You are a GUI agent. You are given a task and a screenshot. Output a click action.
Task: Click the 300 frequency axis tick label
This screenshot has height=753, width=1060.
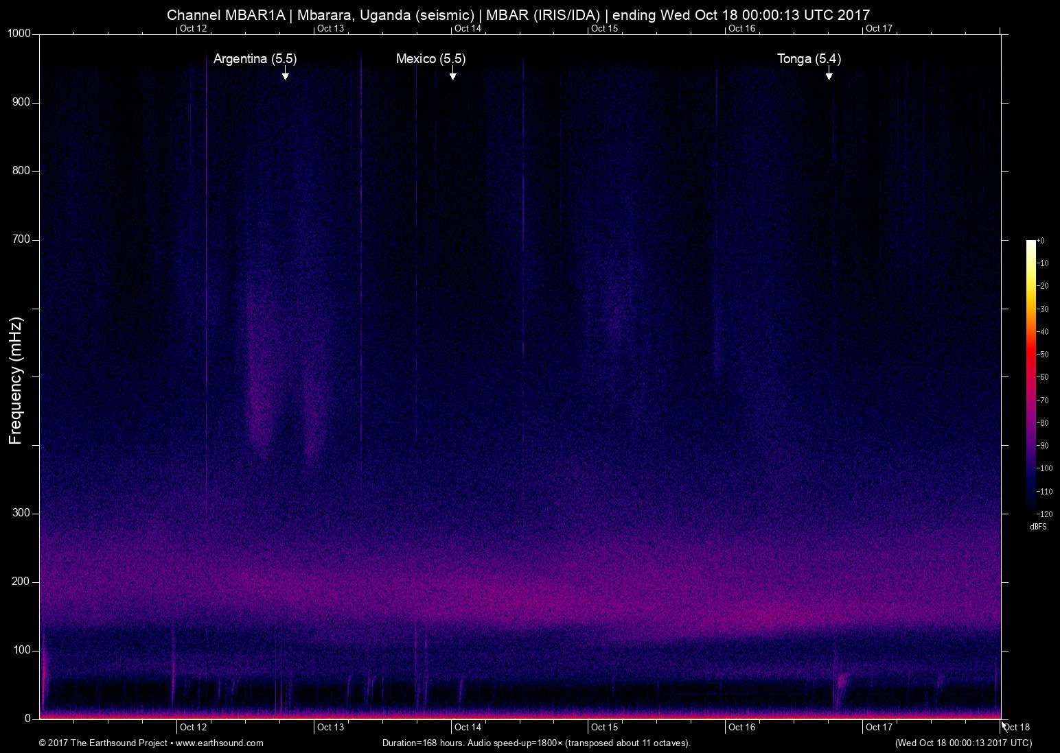[x=22, y=513]
